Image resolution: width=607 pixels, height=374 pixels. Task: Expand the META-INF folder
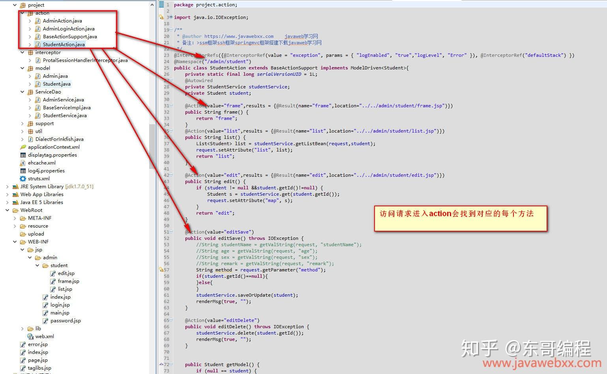15,218
